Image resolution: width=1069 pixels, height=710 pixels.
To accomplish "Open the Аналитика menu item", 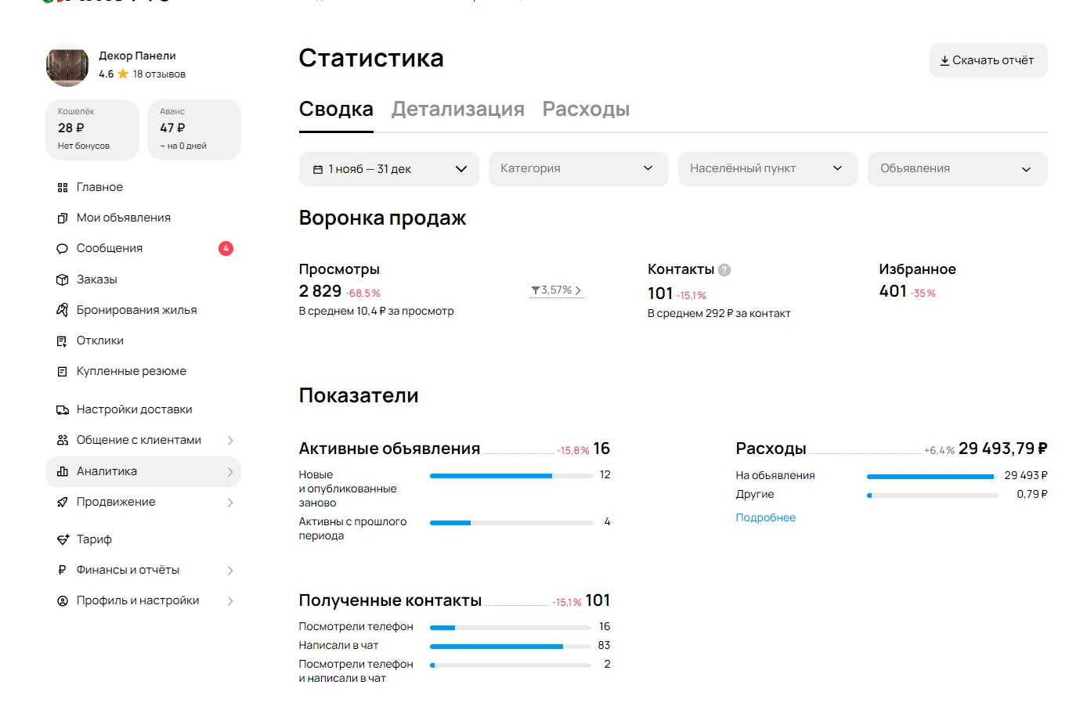I will point(143,471).
